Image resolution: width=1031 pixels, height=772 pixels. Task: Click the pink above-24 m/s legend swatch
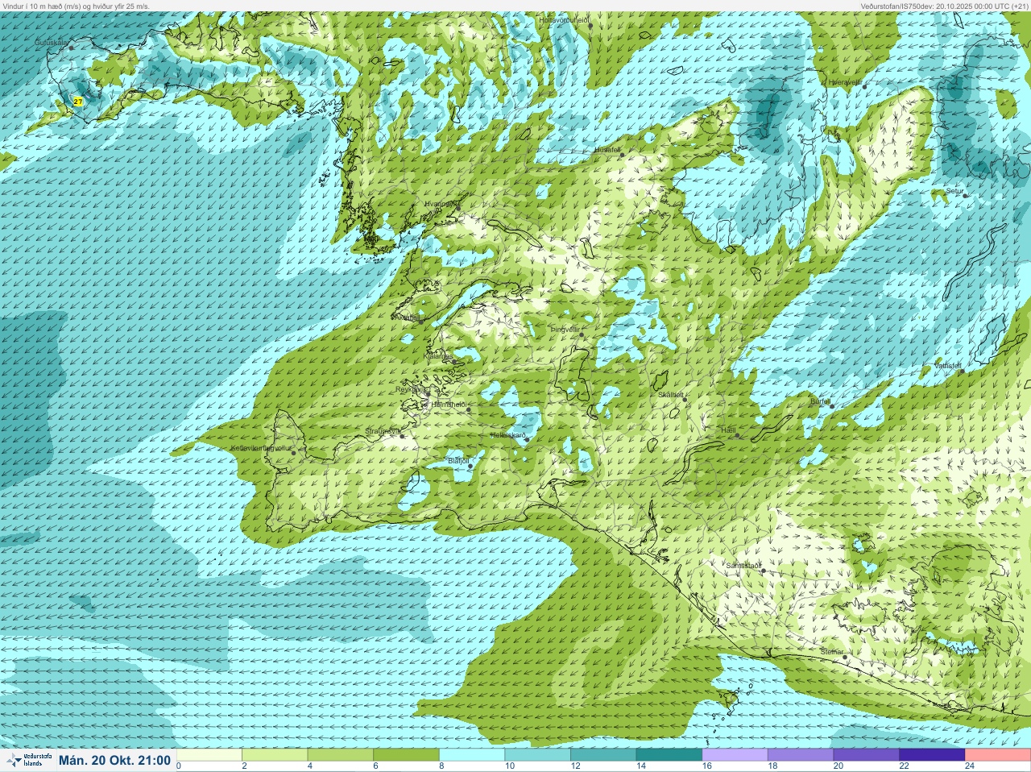pos(998,755)
